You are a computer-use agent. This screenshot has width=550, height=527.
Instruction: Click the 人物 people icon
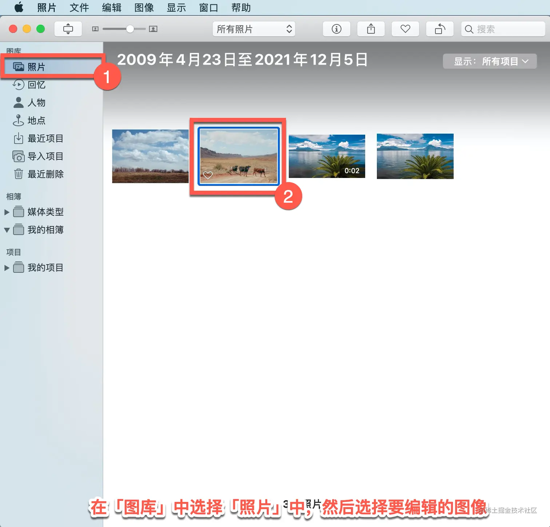pyautogui.click(x=19, y=102)
